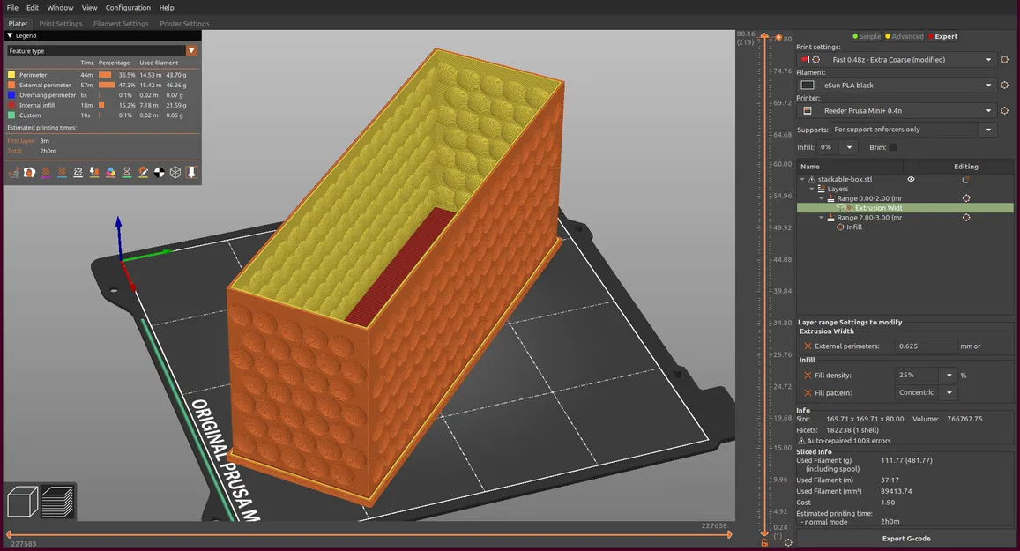Viewport: 1020px width, 551px height.
Task: Open the layer slider settings cog
Action: pyautogui.click(x=788, y=542)
